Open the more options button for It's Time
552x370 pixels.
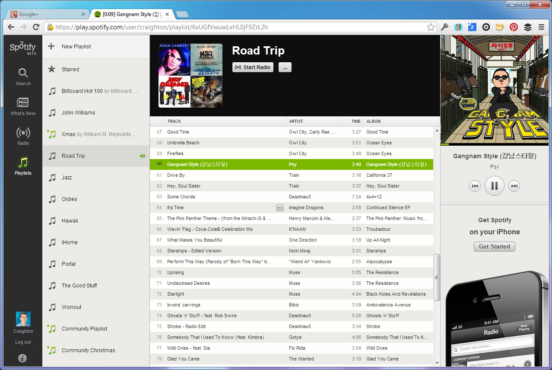280,207
